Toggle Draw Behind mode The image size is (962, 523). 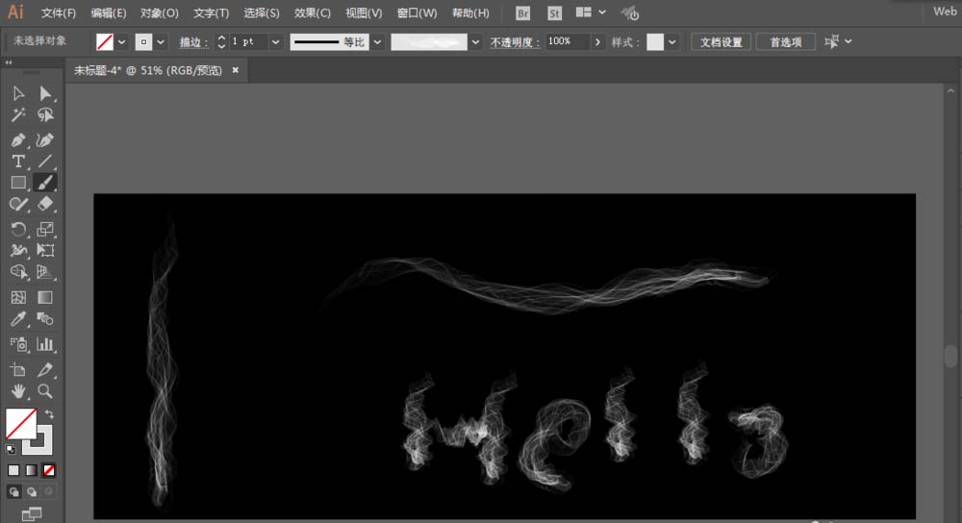(32, 491)
